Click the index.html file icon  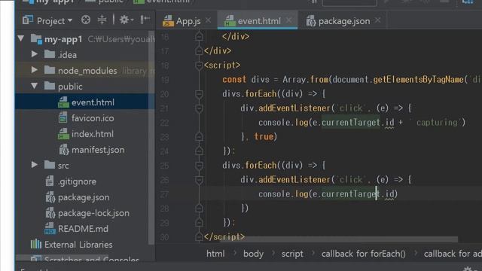63,134
